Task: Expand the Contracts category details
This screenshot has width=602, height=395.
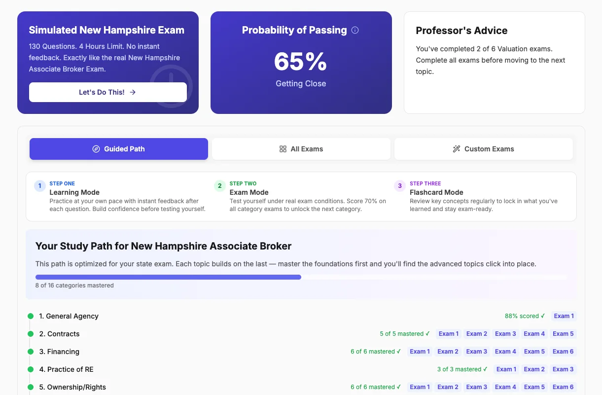Action: tap(59, 334)
